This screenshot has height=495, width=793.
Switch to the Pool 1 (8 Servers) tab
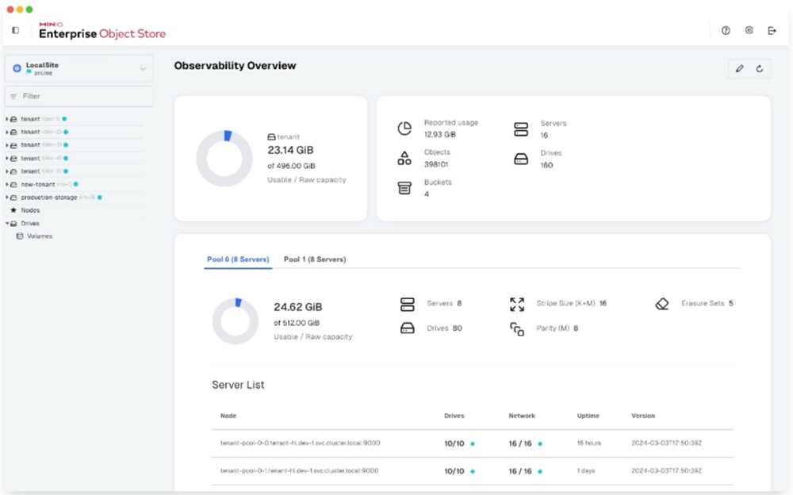point(315,259)
